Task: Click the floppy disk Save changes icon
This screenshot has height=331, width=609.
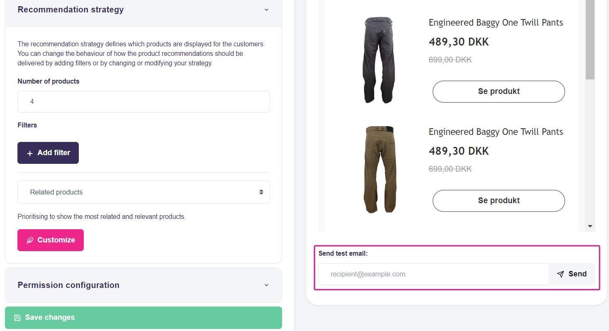Action: click(17, 318)
